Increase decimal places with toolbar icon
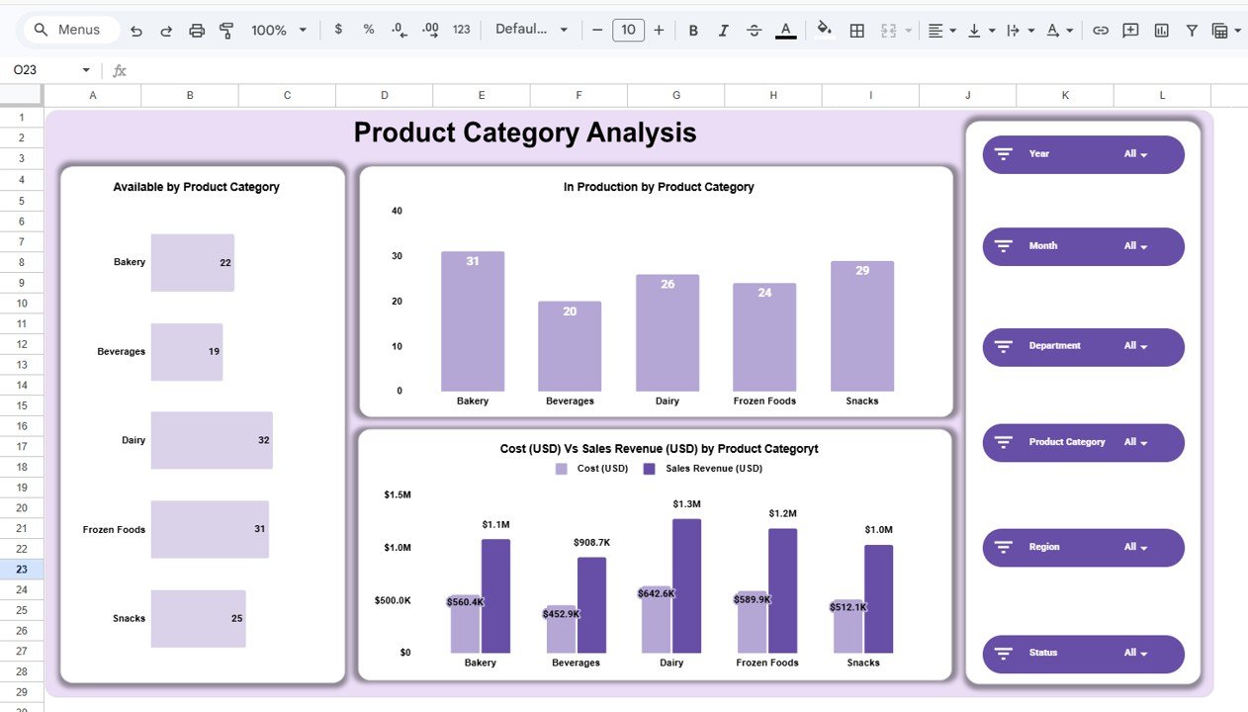This screenshot has width=1248, height=712. (429, 30)
